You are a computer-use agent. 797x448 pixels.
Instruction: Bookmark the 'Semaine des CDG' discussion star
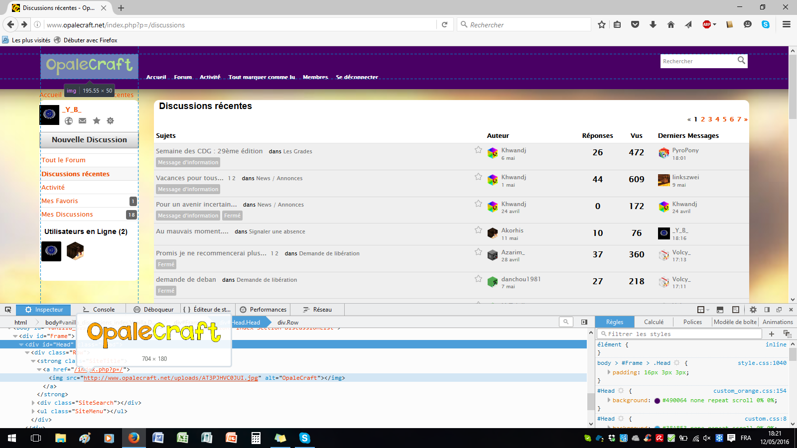pos(478,150)
